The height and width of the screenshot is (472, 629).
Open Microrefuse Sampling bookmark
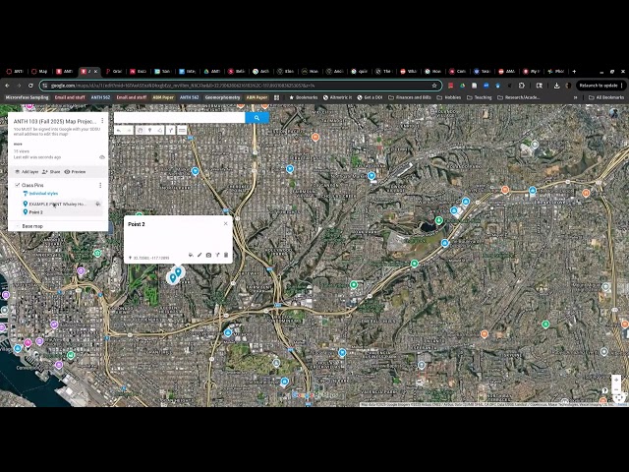(x=27, y=97)
